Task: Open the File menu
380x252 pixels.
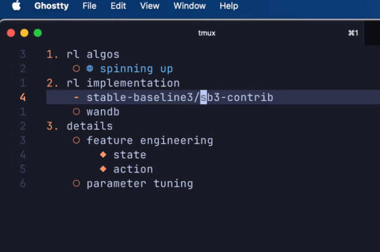Action: pyautogui.click(x=90, y=6)
